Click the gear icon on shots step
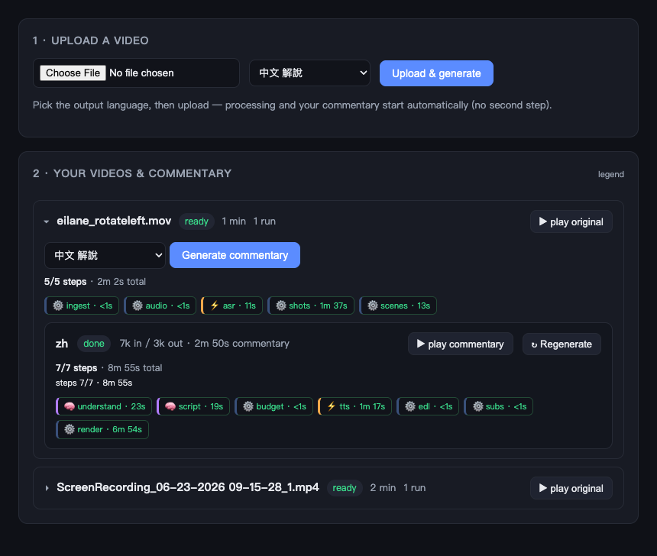This screenshot has height=556, width=657. point(281,305)
